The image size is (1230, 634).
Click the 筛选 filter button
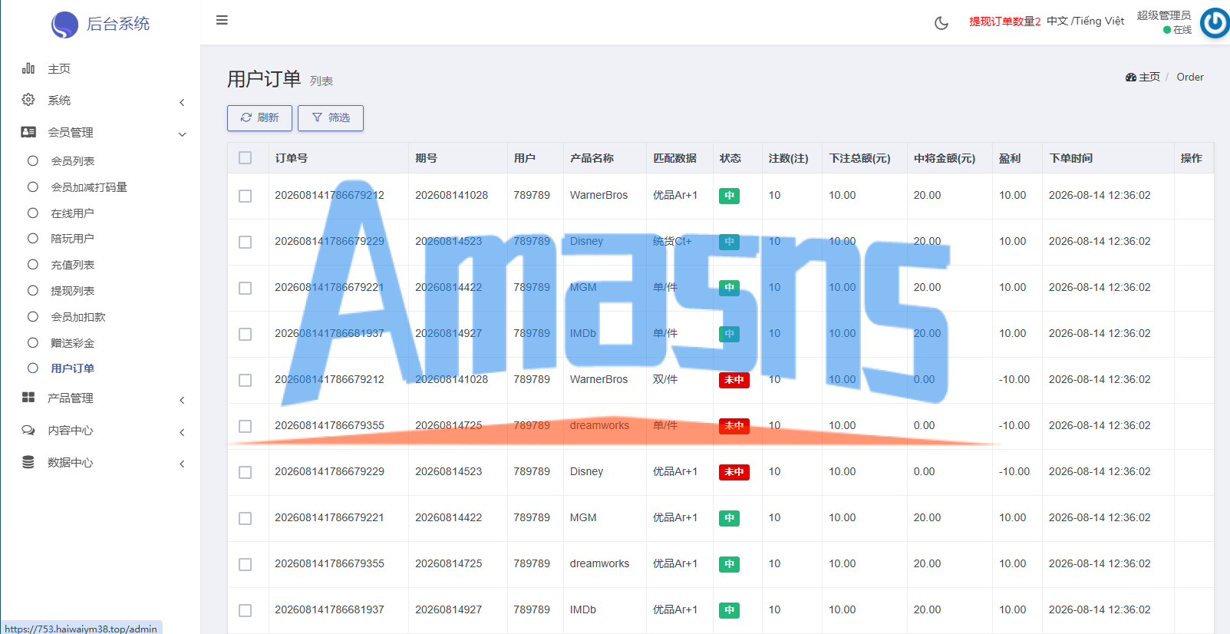(331, 118)
